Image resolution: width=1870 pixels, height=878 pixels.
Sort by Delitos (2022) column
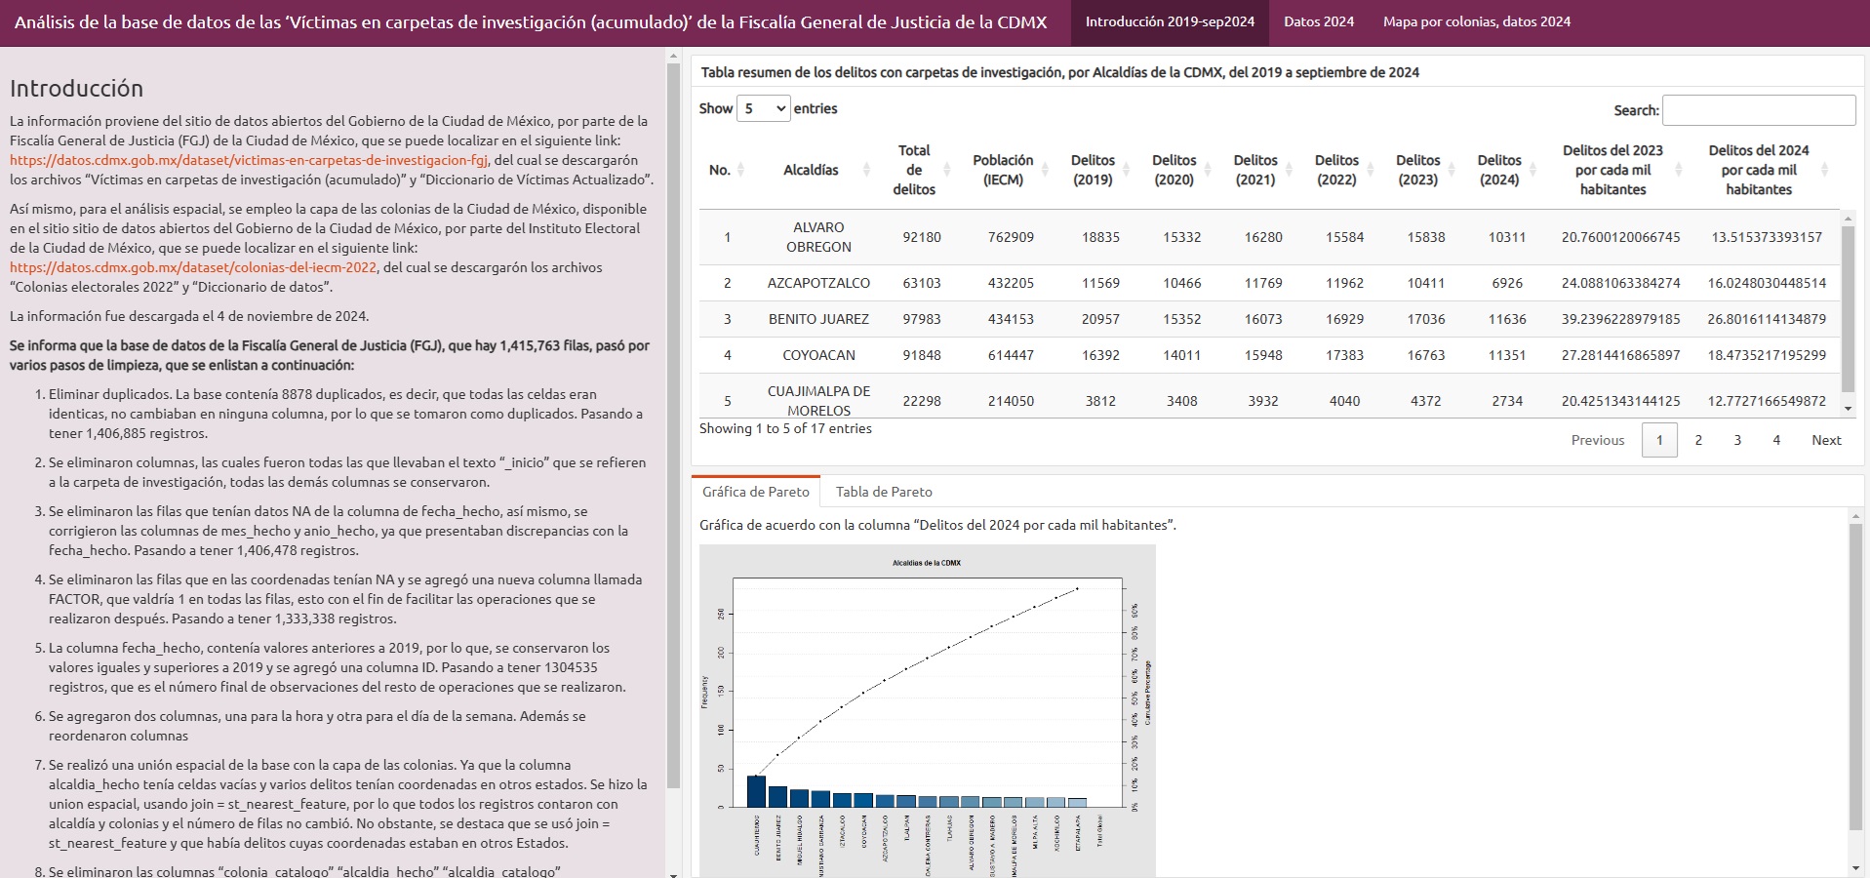coord(1344,170)
